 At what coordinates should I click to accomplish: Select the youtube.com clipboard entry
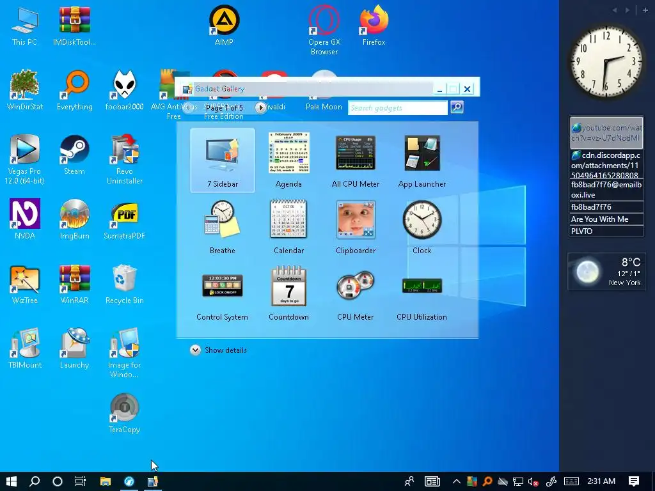[x=606, y=132]
